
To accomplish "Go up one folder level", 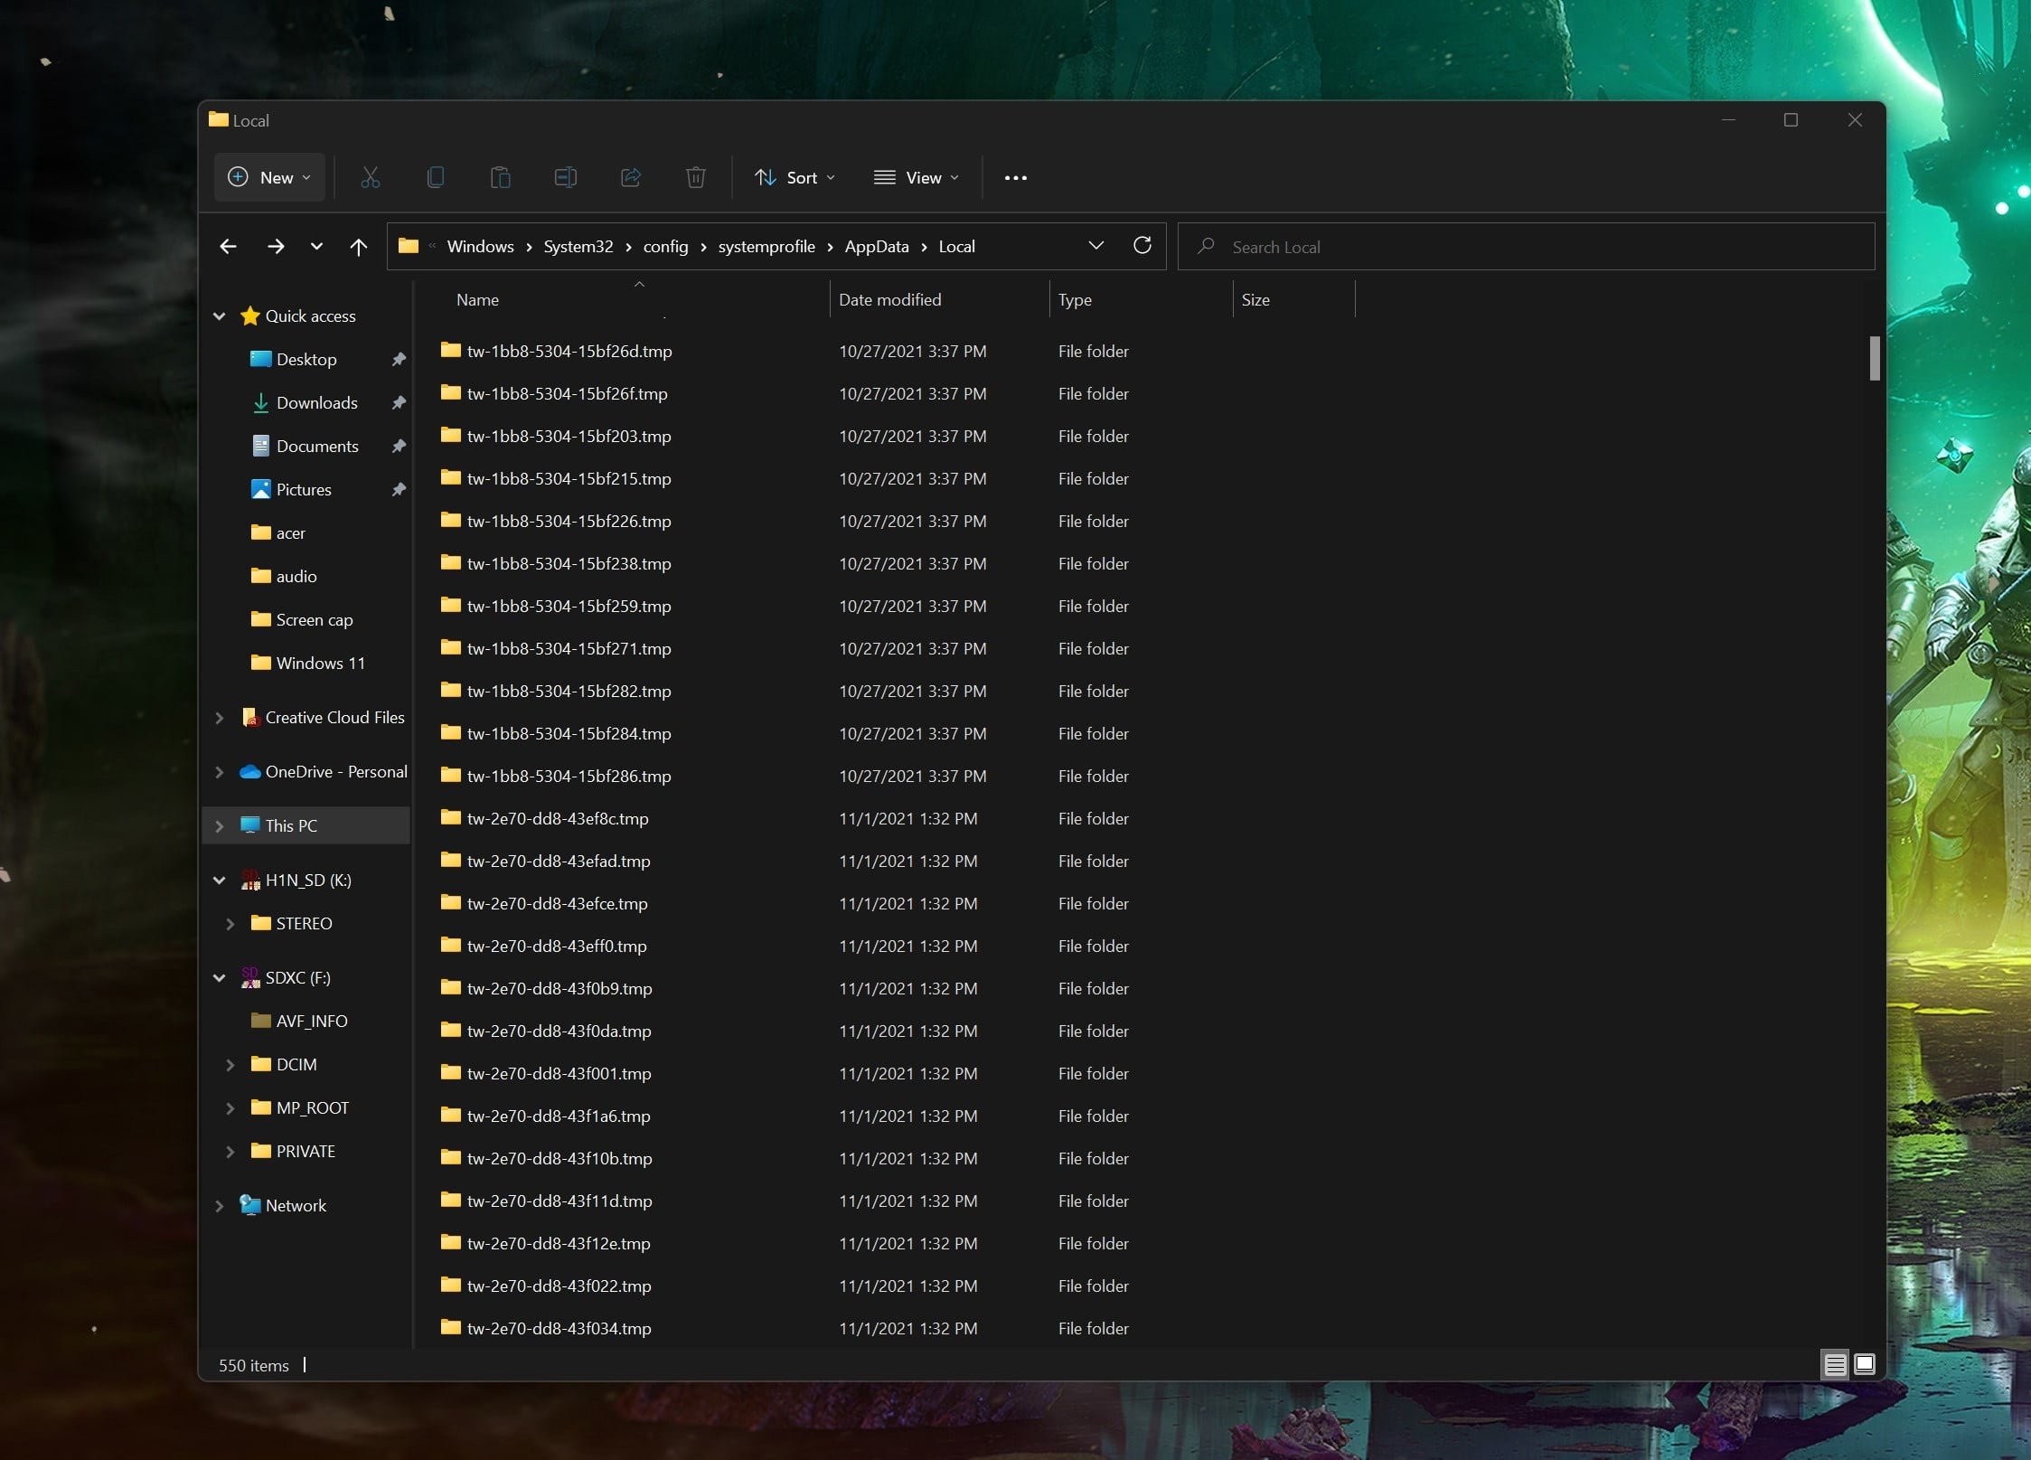I will pyautogui.click(x=358, y=247).
